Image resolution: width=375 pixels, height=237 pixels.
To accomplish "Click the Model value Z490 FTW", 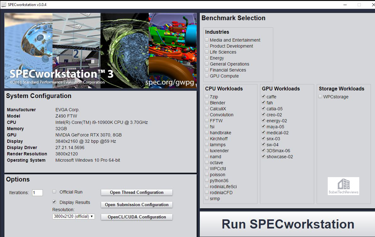I will point(66,116).
